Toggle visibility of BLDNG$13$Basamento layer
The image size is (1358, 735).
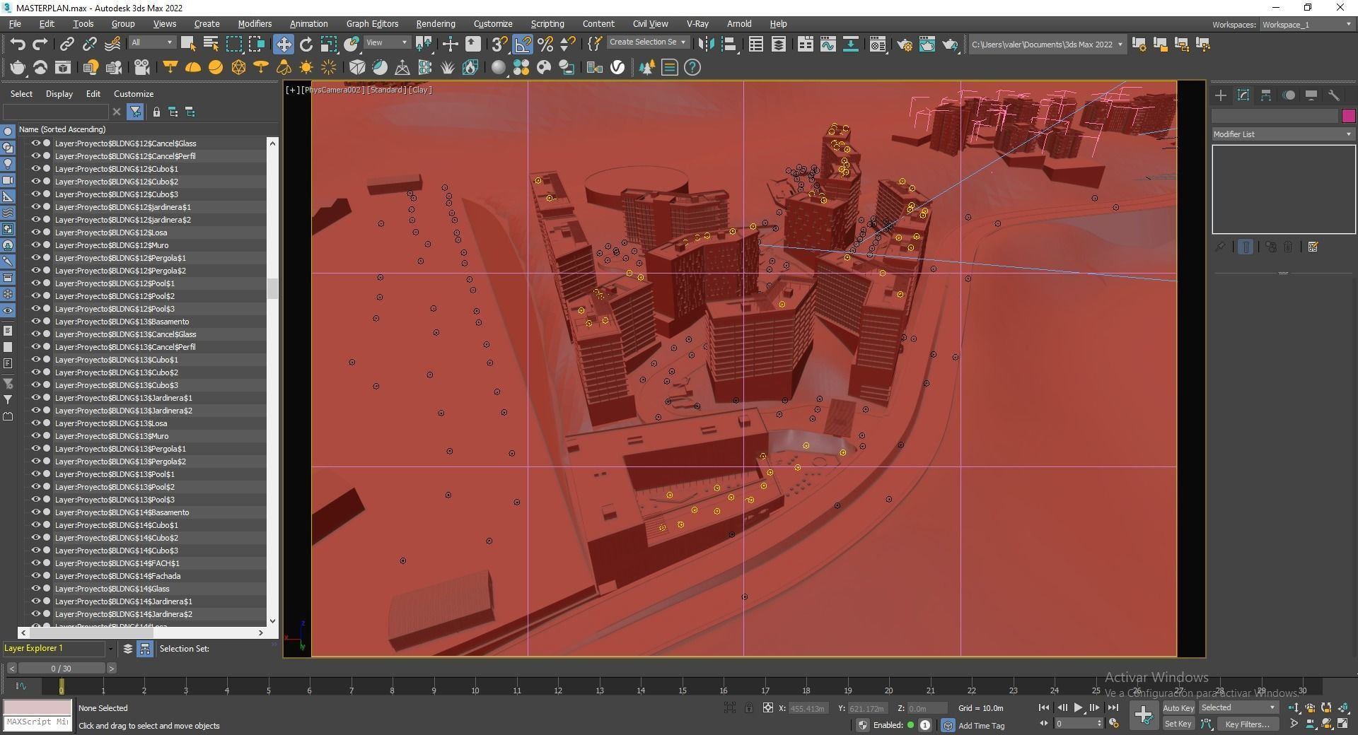pyautogui.click(x=35, y=322)
